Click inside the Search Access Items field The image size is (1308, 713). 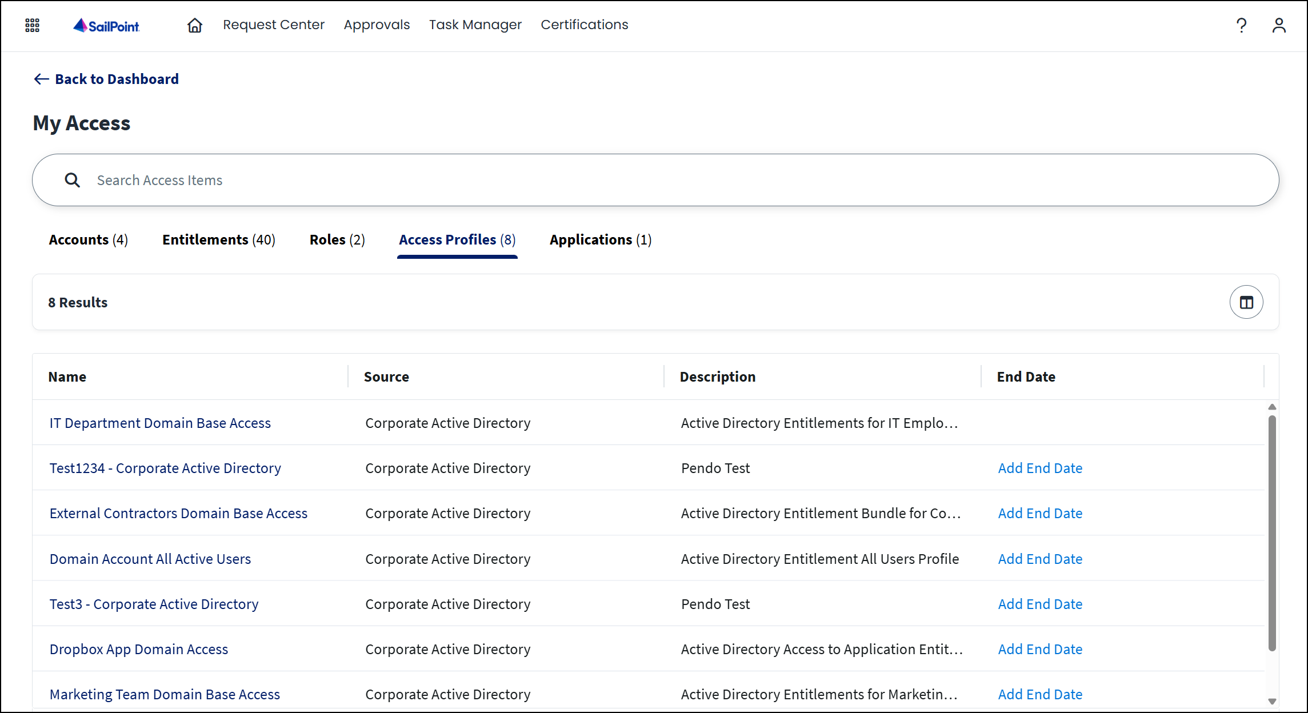[x=343, y=179]
